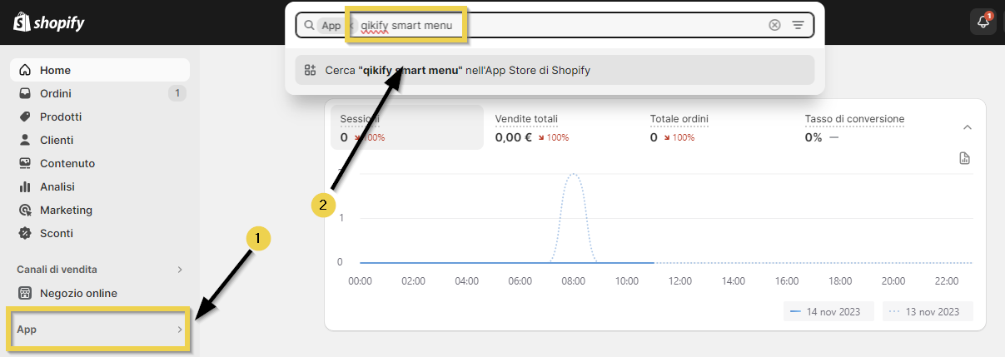This screenshot has width=1005, height=357.
Task: Click the Prodotti tag icon in sidebar
Action: 25,117
